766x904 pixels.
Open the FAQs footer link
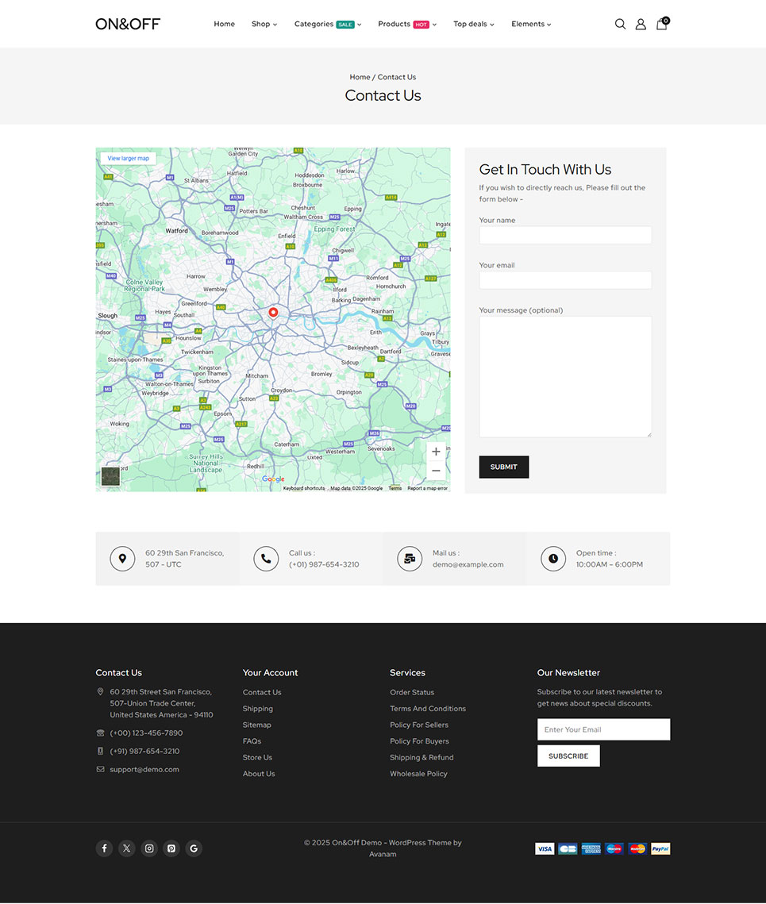pyautogui.click(x=252, y=741)
